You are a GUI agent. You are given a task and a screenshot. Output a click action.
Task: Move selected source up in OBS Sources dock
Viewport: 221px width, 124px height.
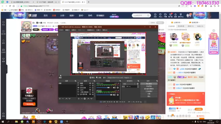88,99
